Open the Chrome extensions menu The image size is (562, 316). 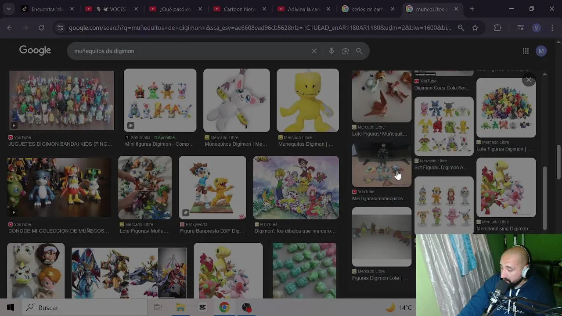[497, 28]
